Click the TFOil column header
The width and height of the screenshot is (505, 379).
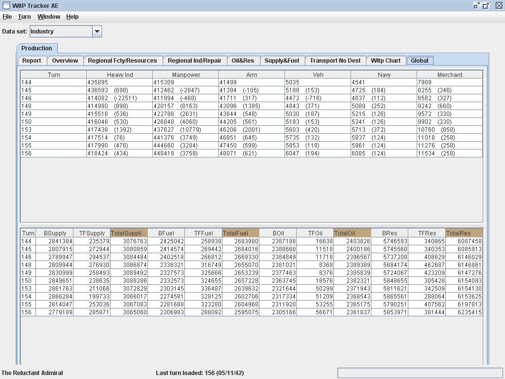pyautogui.click(x=315, y=233)
